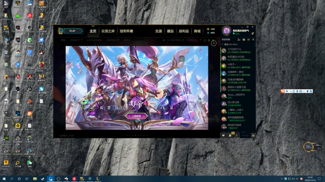Close the promotional banner with X circle
Image resolution: width=325 pixels, height=182 pixels.
(214, 43)
